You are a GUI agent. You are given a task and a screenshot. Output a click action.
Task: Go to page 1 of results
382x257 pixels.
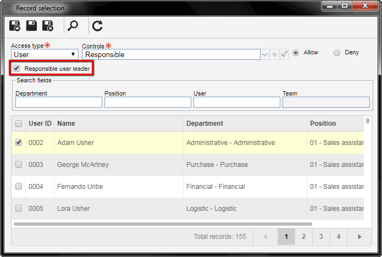(286, 237)
